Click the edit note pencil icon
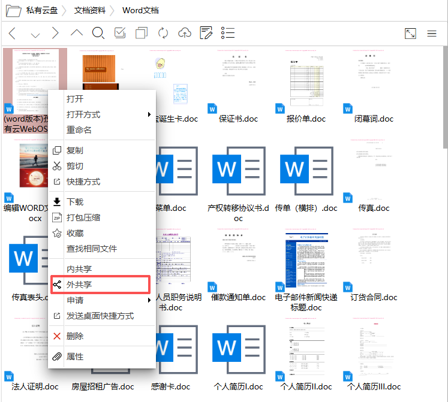The width and height of the screenshot is (448, 402). coord(206,33)
